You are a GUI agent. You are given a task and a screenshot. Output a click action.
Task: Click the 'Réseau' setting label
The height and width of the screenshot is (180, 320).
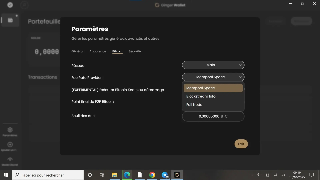78,66
